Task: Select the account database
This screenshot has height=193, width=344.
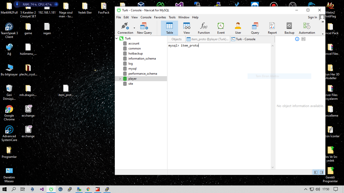Action: (134, 43)
